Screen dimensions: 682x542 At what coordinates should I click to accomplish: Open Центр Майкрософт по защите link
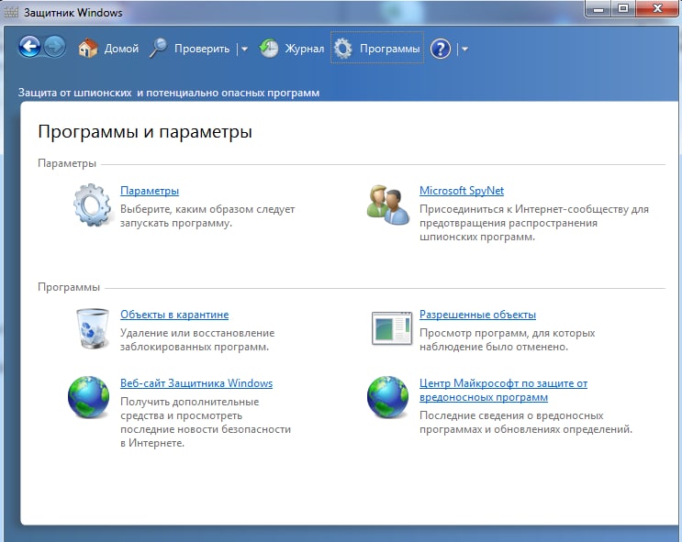pyautogui.click(x=503, y=383)
